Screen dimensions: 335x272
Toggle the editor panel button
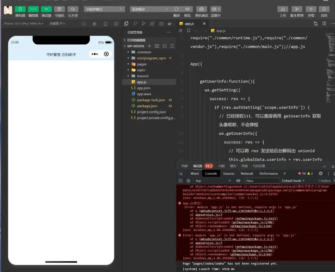point(33,9)
